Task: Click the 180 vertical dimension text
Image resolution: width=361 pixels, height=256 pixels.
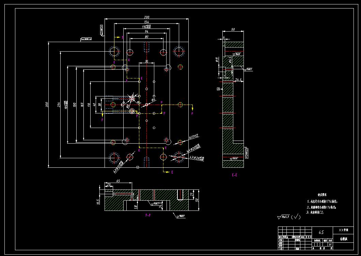Action: click(74, 105)
